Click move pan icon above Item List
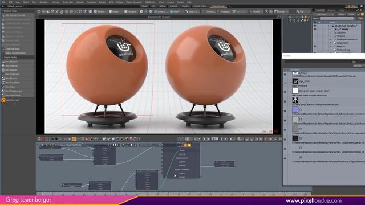This screenshot has height=205, width=365. [x=290, y=20]
